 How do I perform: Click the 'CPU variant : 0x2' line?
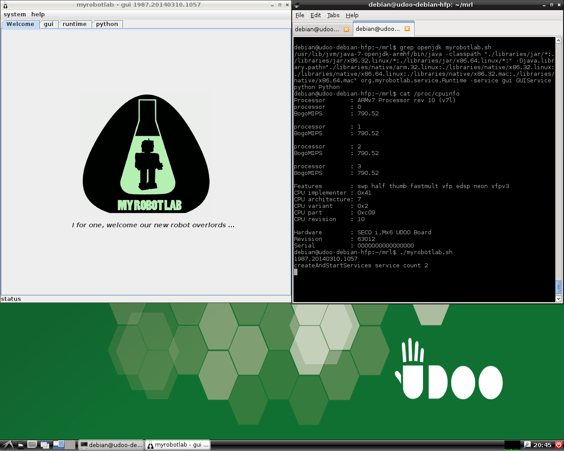[x=331, y=206]
